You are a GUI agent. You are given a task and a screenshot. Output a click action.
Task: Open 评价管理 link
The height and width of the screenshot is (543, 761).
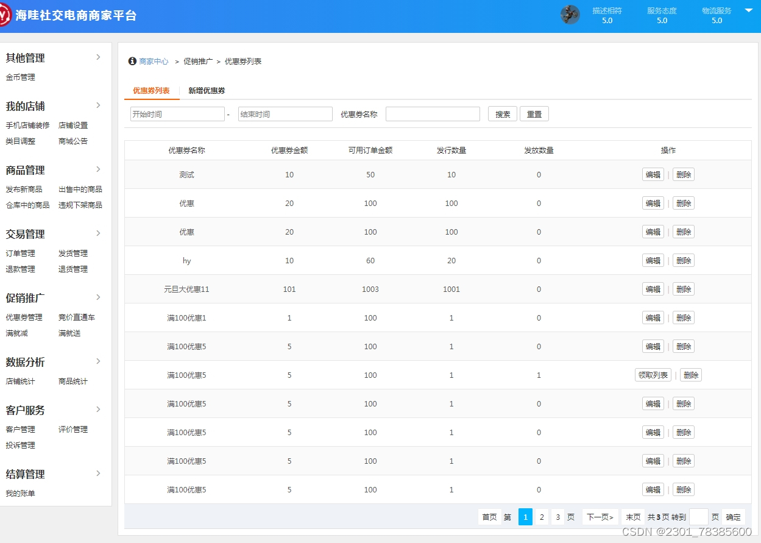coord(73,430)
